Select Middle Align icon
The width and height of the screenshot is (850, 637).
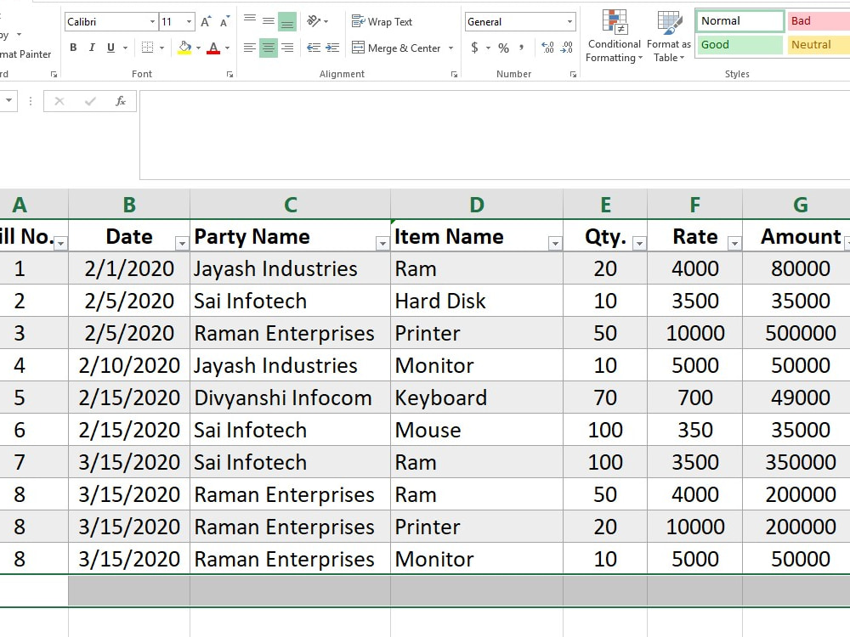click(x=269, y=22)
